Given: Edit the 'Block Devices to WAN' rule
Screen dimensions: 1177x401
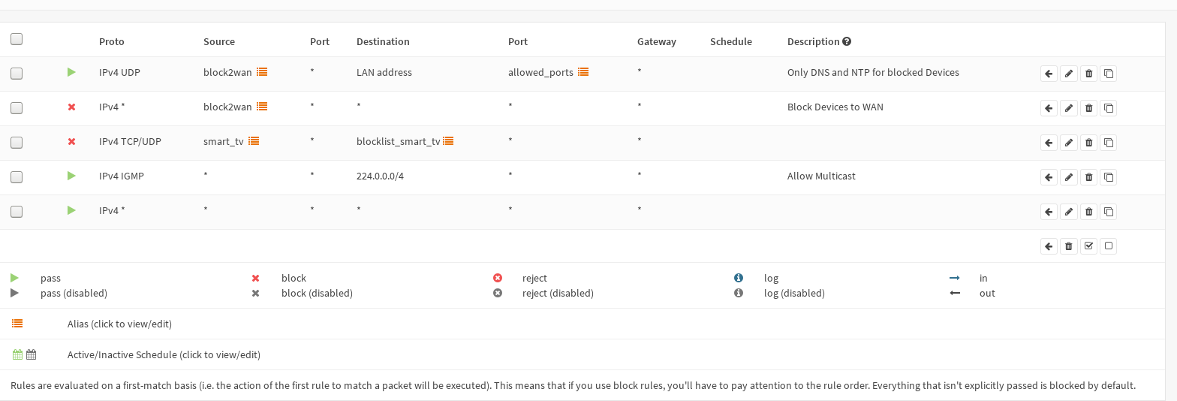Looking at the screenshot, I should pyautogui.click(x=1069, y=108).
